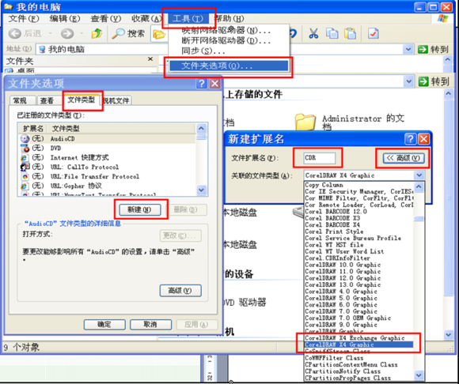This screenshot has height=384, width=459.
Task: Click the paste clipboard icon
Action: 350,34
